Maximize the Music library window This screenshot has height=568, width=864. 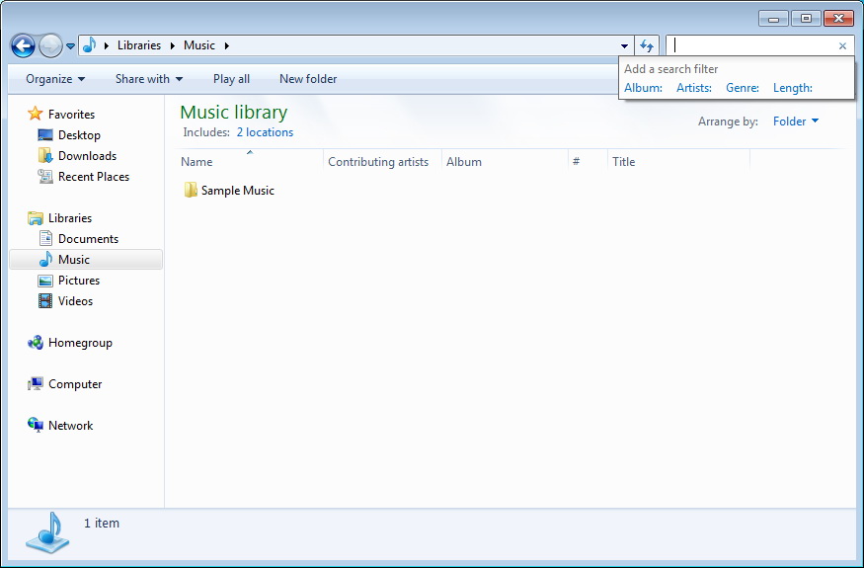tap(806, 19)
